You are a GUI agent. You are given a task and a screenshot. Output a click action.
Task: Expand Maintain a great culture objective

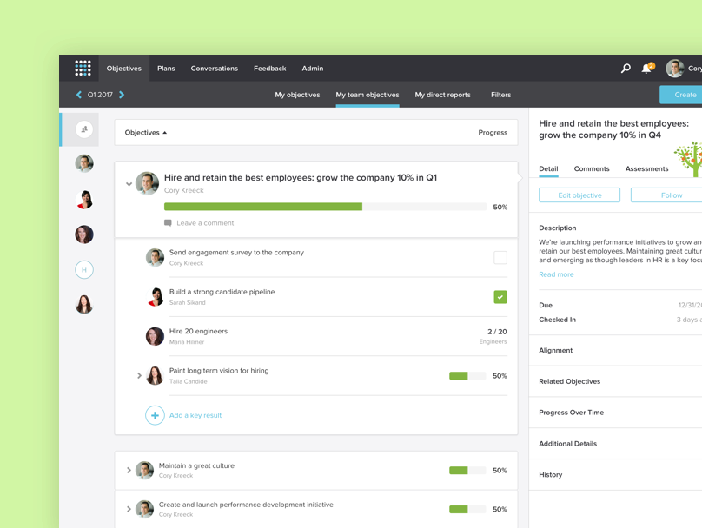click(129, 471)
